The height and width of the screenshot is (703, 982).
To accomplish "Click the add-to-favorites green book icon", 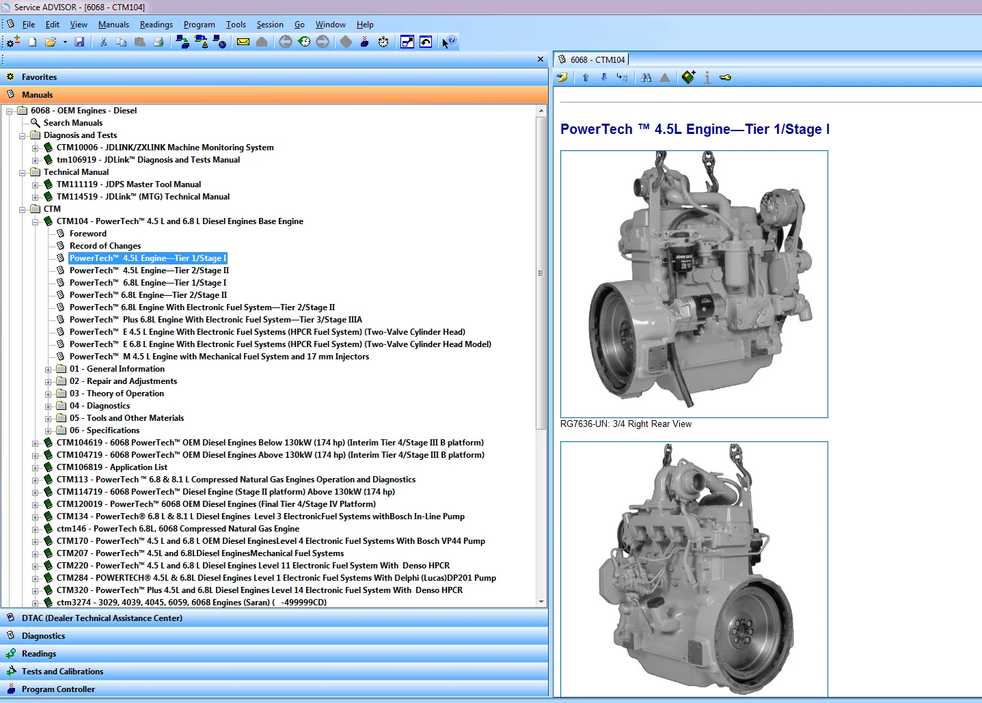I will tap(688, 77).
